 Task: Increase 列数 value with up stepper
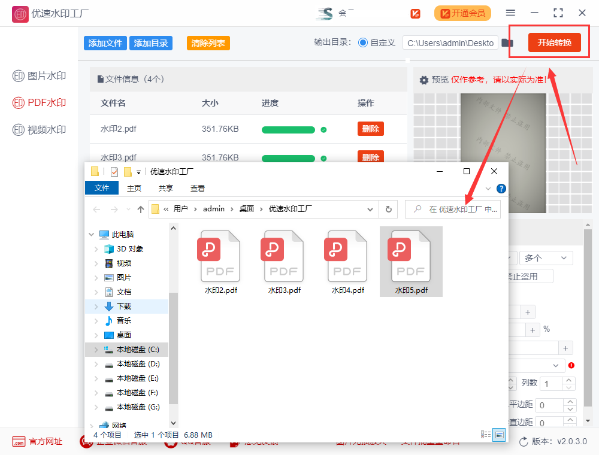(x=569, y=380)
